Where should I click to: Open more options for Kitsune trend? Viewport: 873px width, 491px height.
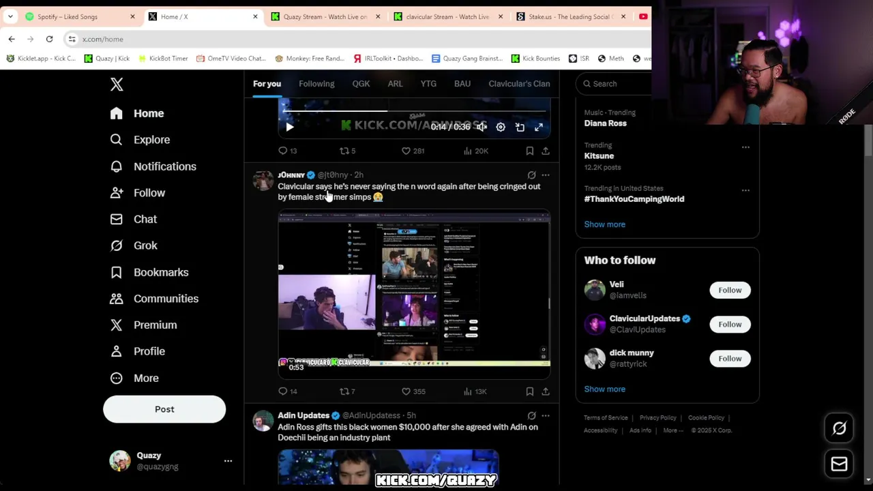pos(745,147)
